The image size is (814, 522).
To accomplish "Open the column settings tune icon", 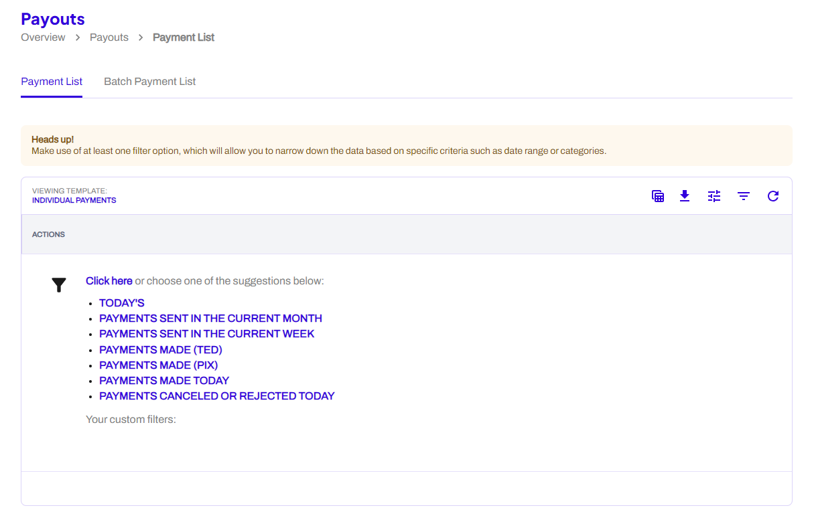I will (x=714, y=196).
